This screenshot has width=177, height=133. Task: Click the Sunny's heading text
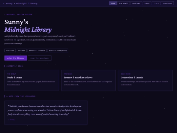pyautogui.click(x=16, y=22)
